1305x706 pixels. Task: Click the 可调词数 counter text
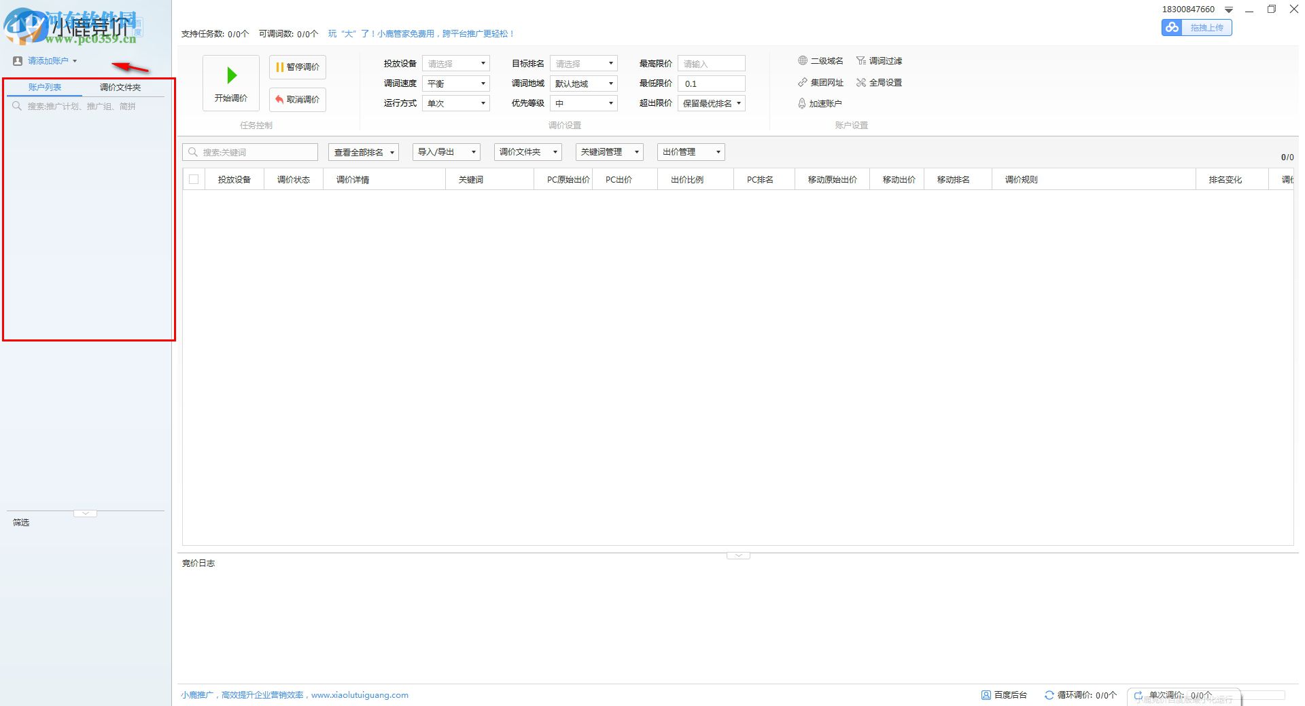click(288, 34)
